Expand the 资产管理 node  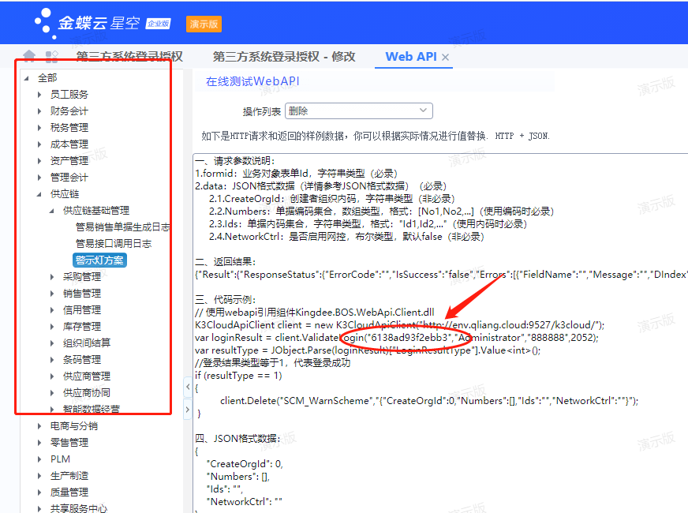tap(39, 161)
